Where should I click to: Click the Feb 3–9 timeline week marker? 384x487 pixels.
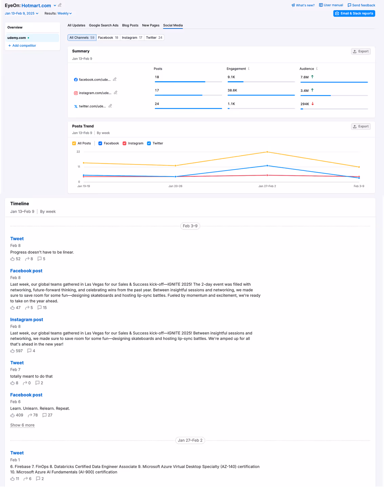point(190,226)
